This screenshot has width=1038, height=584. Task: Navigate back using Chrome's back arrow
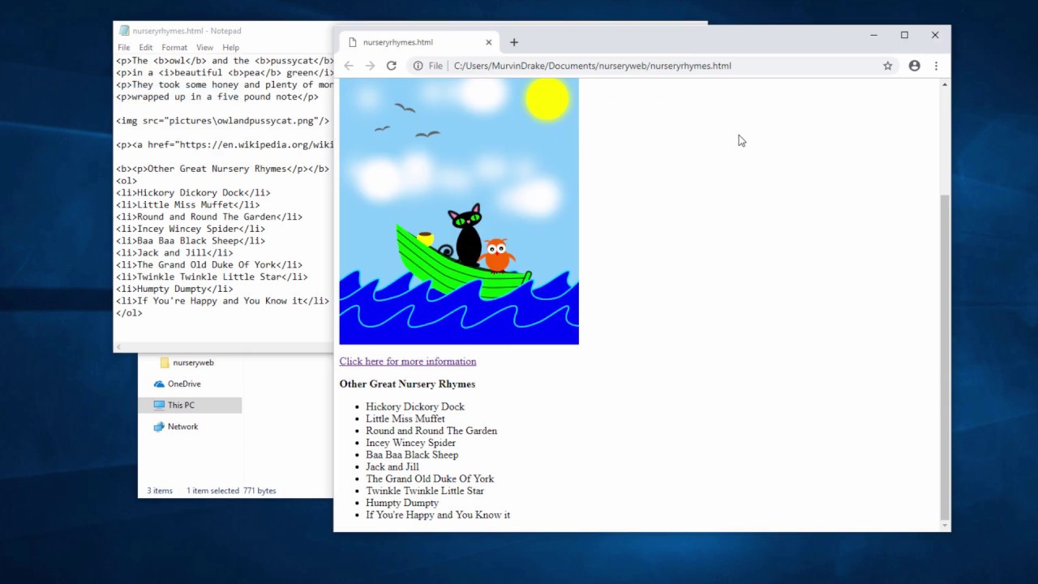tap(349, 66)
